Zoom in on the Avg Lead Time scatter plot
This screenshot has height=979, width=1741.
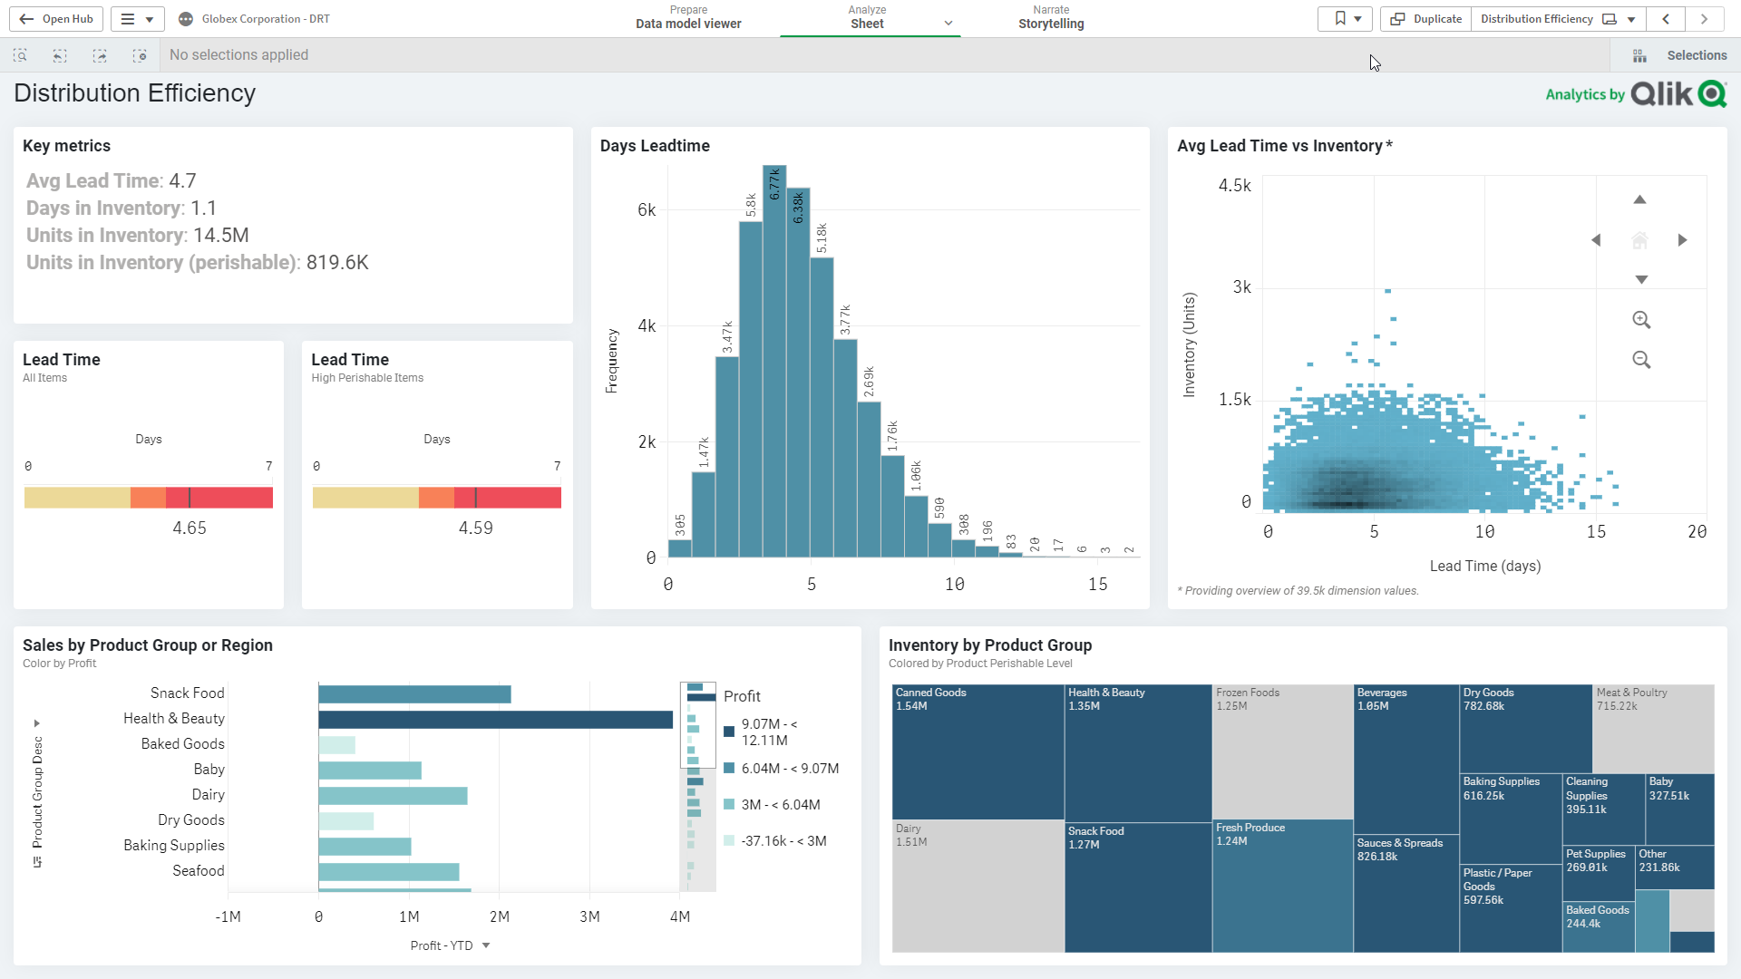[x=1641, y=320]
